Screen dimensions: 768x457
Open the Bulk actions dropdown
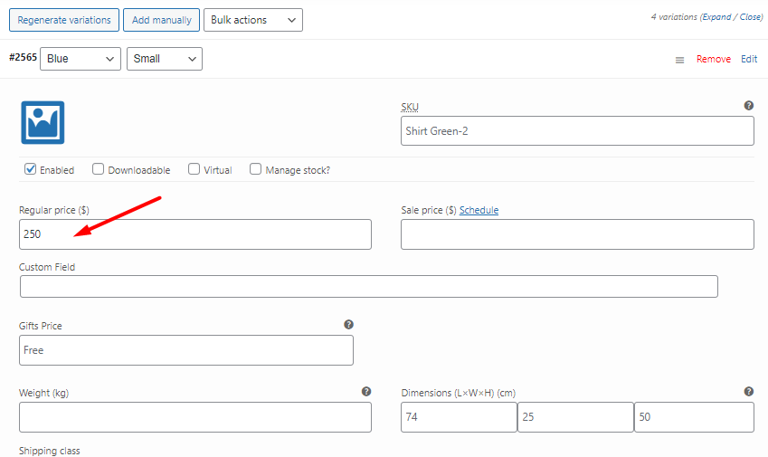point(253,20)
